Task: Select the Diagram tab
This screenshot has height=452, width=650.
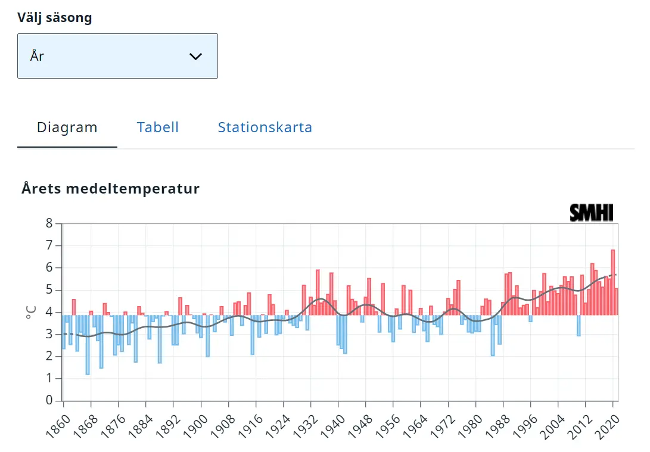Action: click(x=67, y=127)
